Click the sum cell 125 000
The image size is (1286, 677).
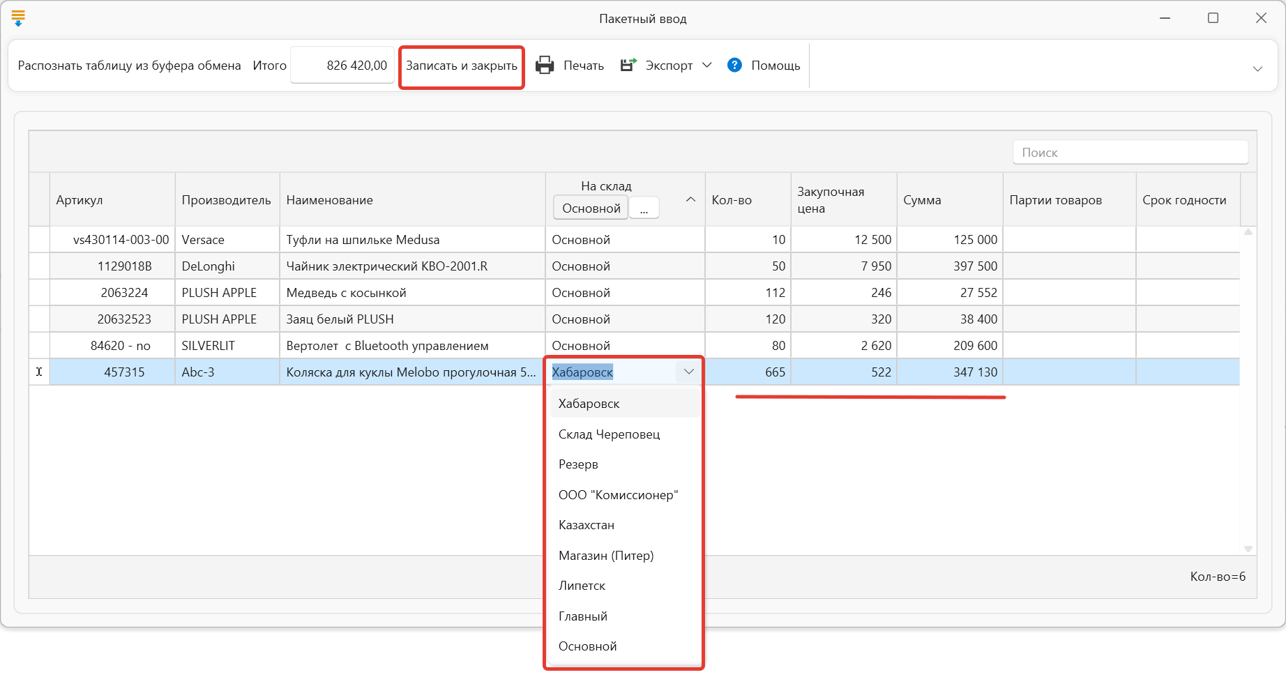pyautogui.click(x=950, y=239)
